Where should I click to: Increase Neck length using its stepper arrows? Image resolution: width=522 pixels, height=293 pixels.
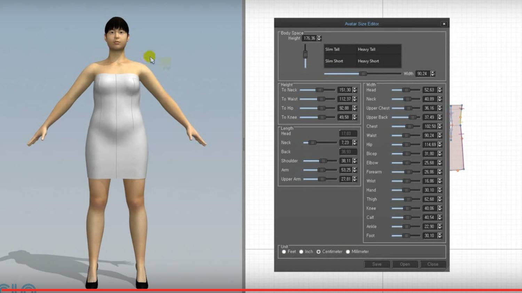354,141
